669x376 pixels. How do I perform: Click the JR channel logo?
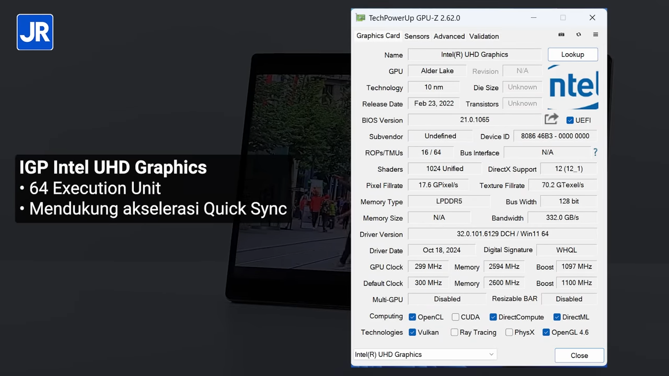35,32
